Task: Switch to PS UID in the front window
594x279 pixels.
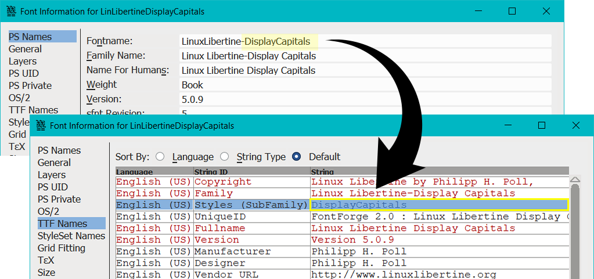Action: 53,187
